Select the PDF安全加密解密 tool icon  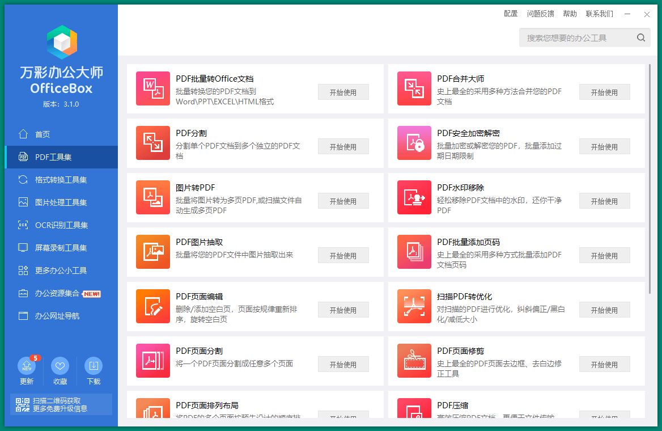[x=414, y=143]
